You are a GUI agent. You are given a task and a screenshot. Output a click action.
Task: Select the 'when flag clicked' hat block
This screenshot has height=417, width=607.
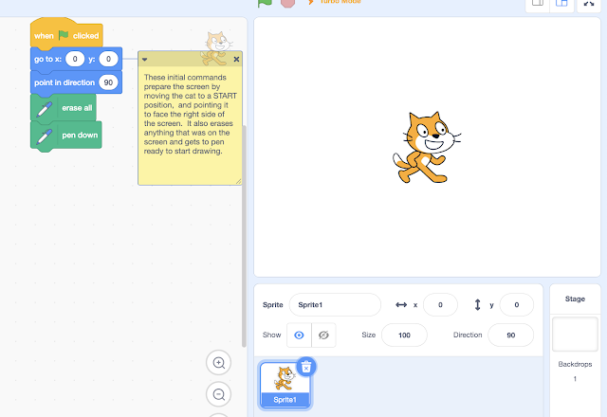[66, 34]
